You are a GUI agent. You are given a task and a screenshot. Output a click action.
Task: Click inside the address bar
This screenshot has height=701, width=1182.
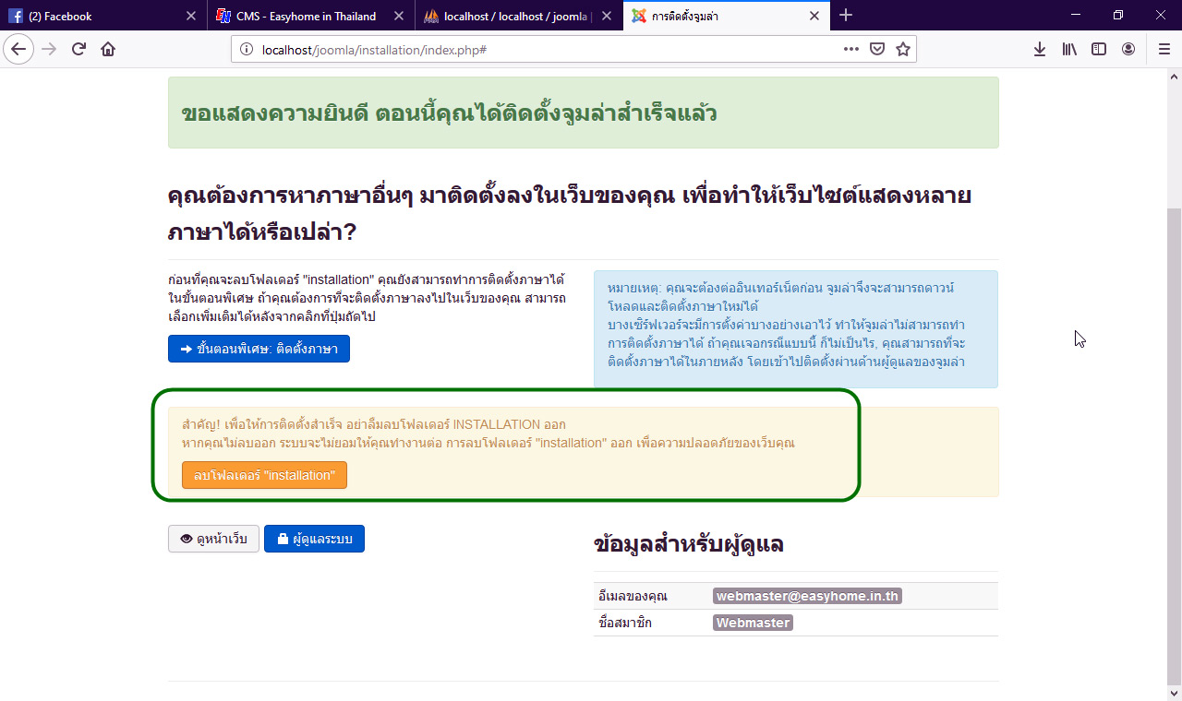point(508,48)
